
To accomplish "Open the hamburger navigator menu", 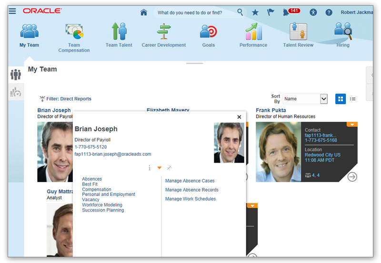I will pos(12,11).
